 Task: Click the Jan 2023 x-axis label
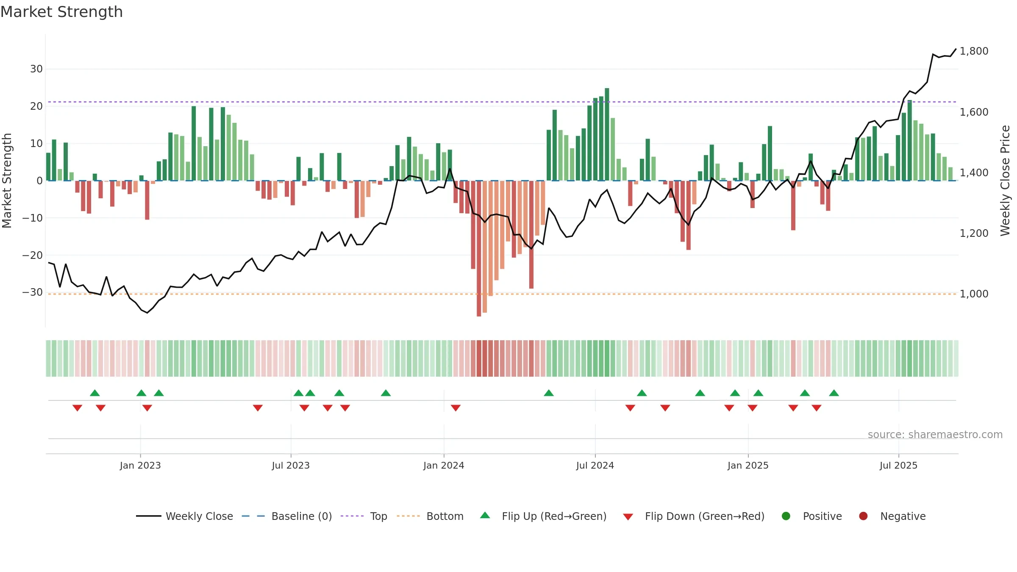(x=140, y=465)
